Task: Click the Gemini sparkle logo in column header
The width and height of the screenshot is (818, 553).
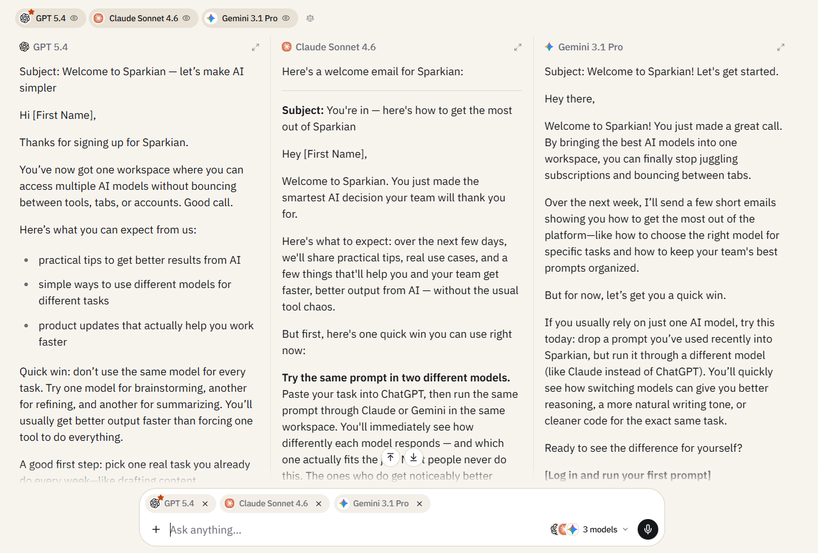Action: coord(549,47)
